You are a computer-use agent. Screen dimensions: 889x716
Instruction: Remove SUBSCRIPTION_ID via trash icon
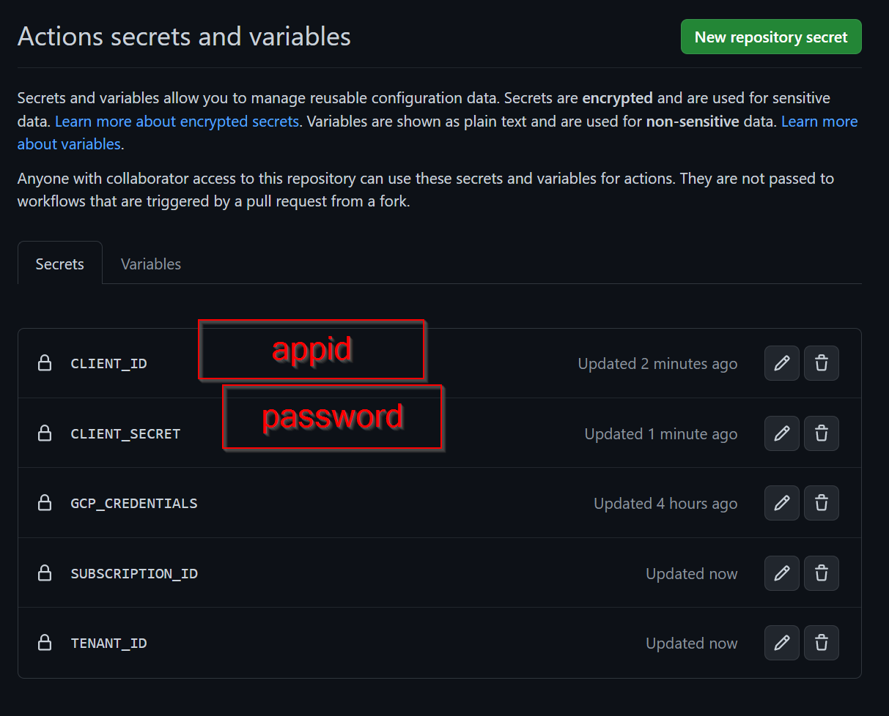coord(822,573)
